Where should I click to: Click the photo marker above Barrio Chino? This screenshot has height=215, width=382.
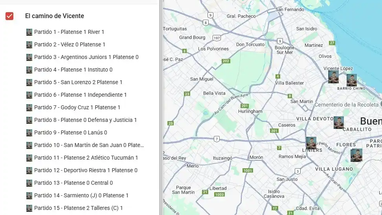click(x=351, y=80)
